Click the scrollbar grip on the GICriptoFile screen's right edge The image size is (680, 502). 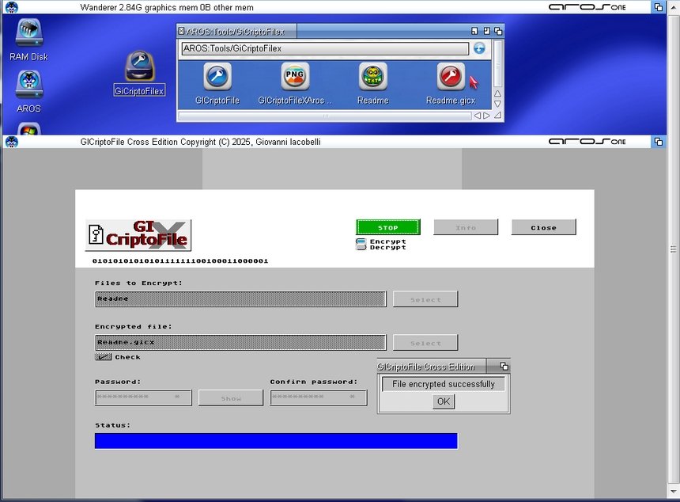tap(673, 249)
